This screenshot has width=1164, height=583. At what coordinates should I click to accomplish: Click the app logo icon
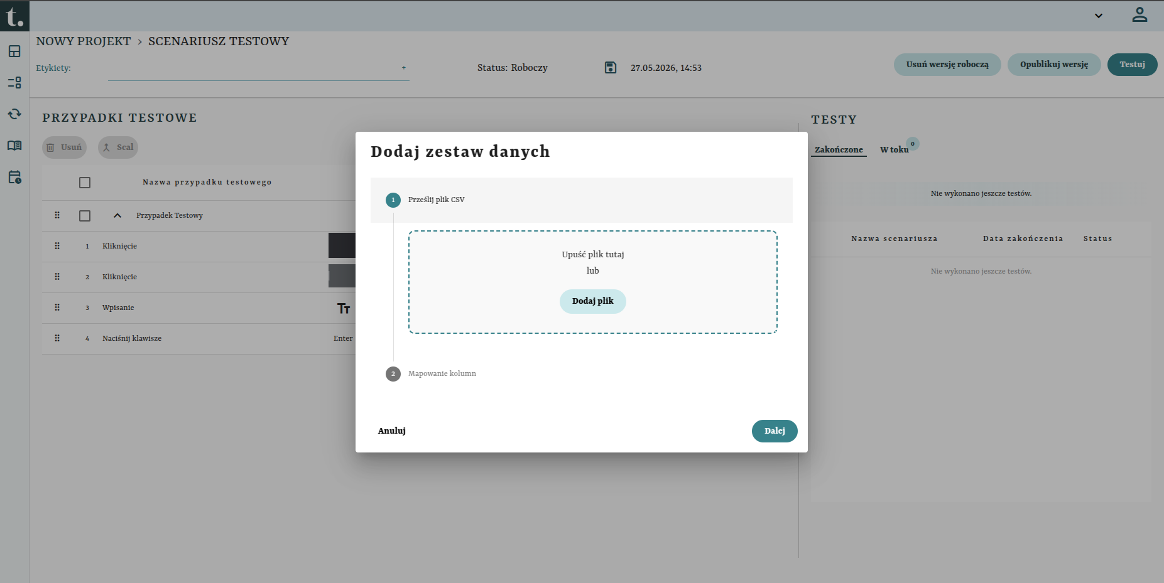14,16
